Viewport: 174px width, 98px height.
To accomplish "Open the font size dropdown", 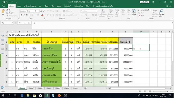I will tap(39, 11).
